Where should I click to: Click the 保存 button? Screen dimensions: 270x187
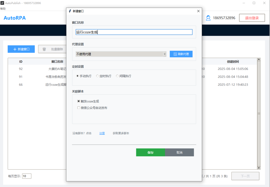click(150, 153)
